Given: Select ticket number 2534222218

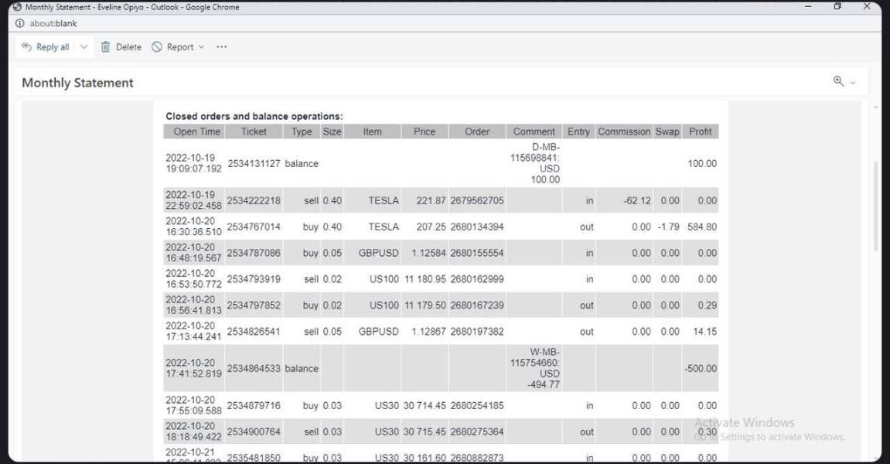Looking at the screenshot, I should [x=254, y=200].
